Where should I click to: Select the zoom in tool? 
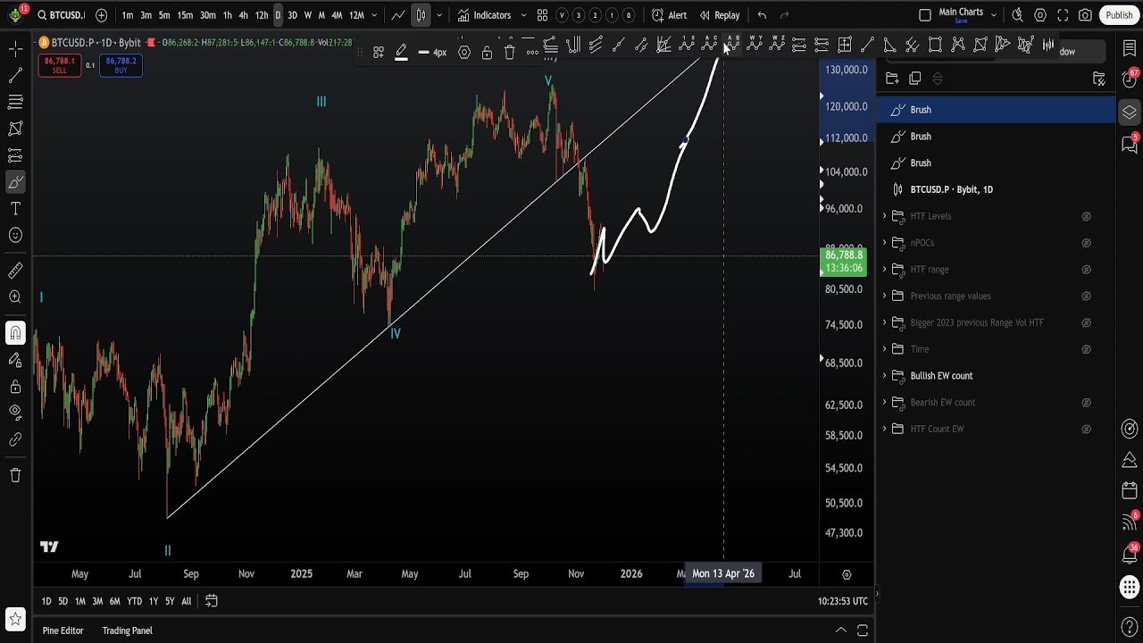[15, 296]
